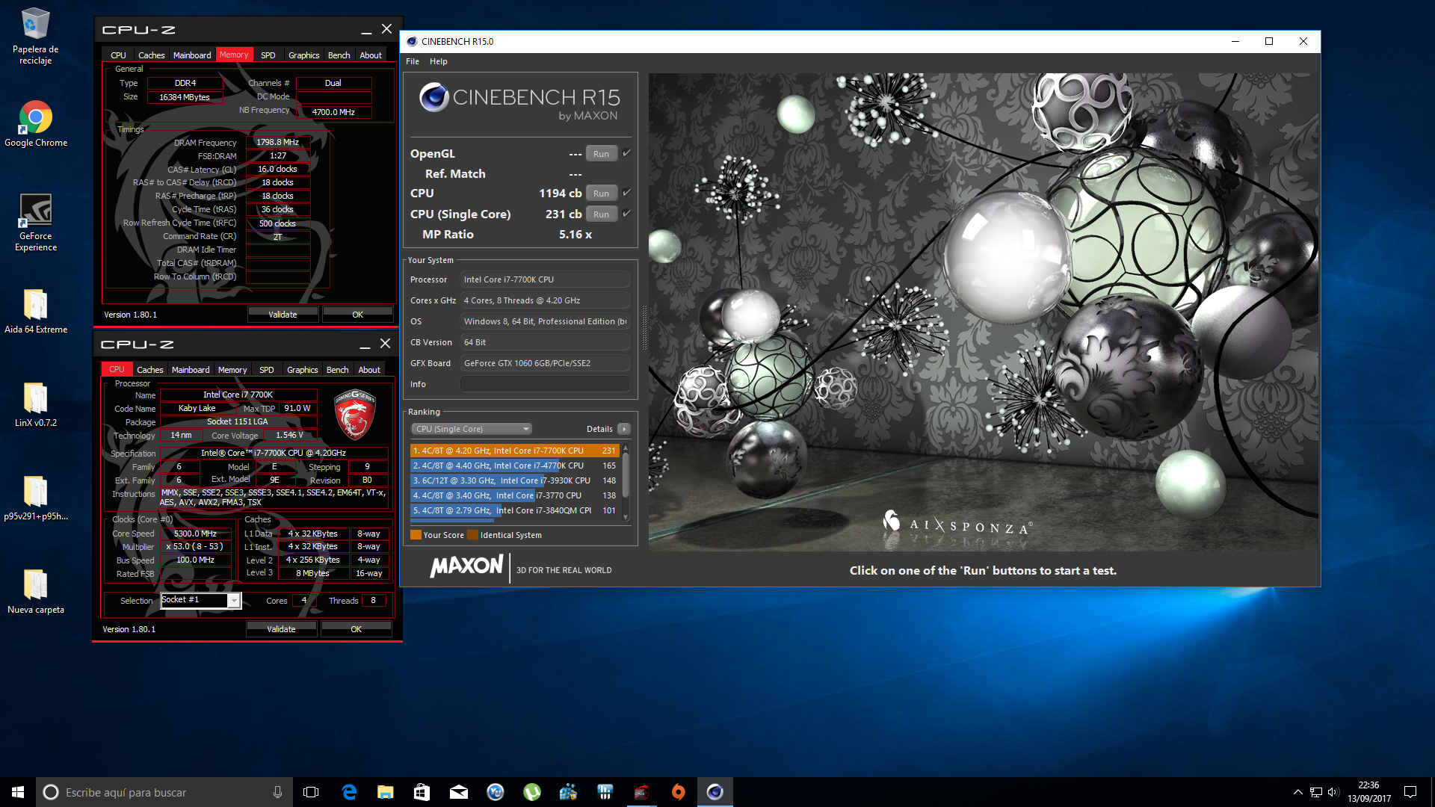Select the i7-4770K ranking entry scoring 165
Image resolution: width=1435 pixels, height=807 pixels.
(514, 466)
